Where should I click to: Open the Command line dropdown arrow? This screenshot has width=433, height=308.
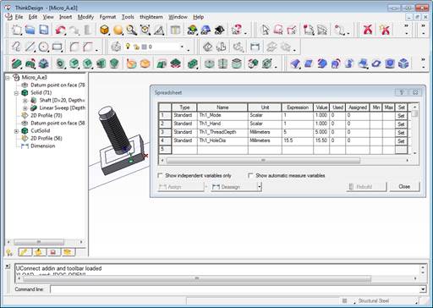click(423, 289)
